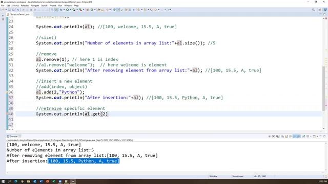Click the New Java Class green icon
328x184 pixels.
[92, 10]
